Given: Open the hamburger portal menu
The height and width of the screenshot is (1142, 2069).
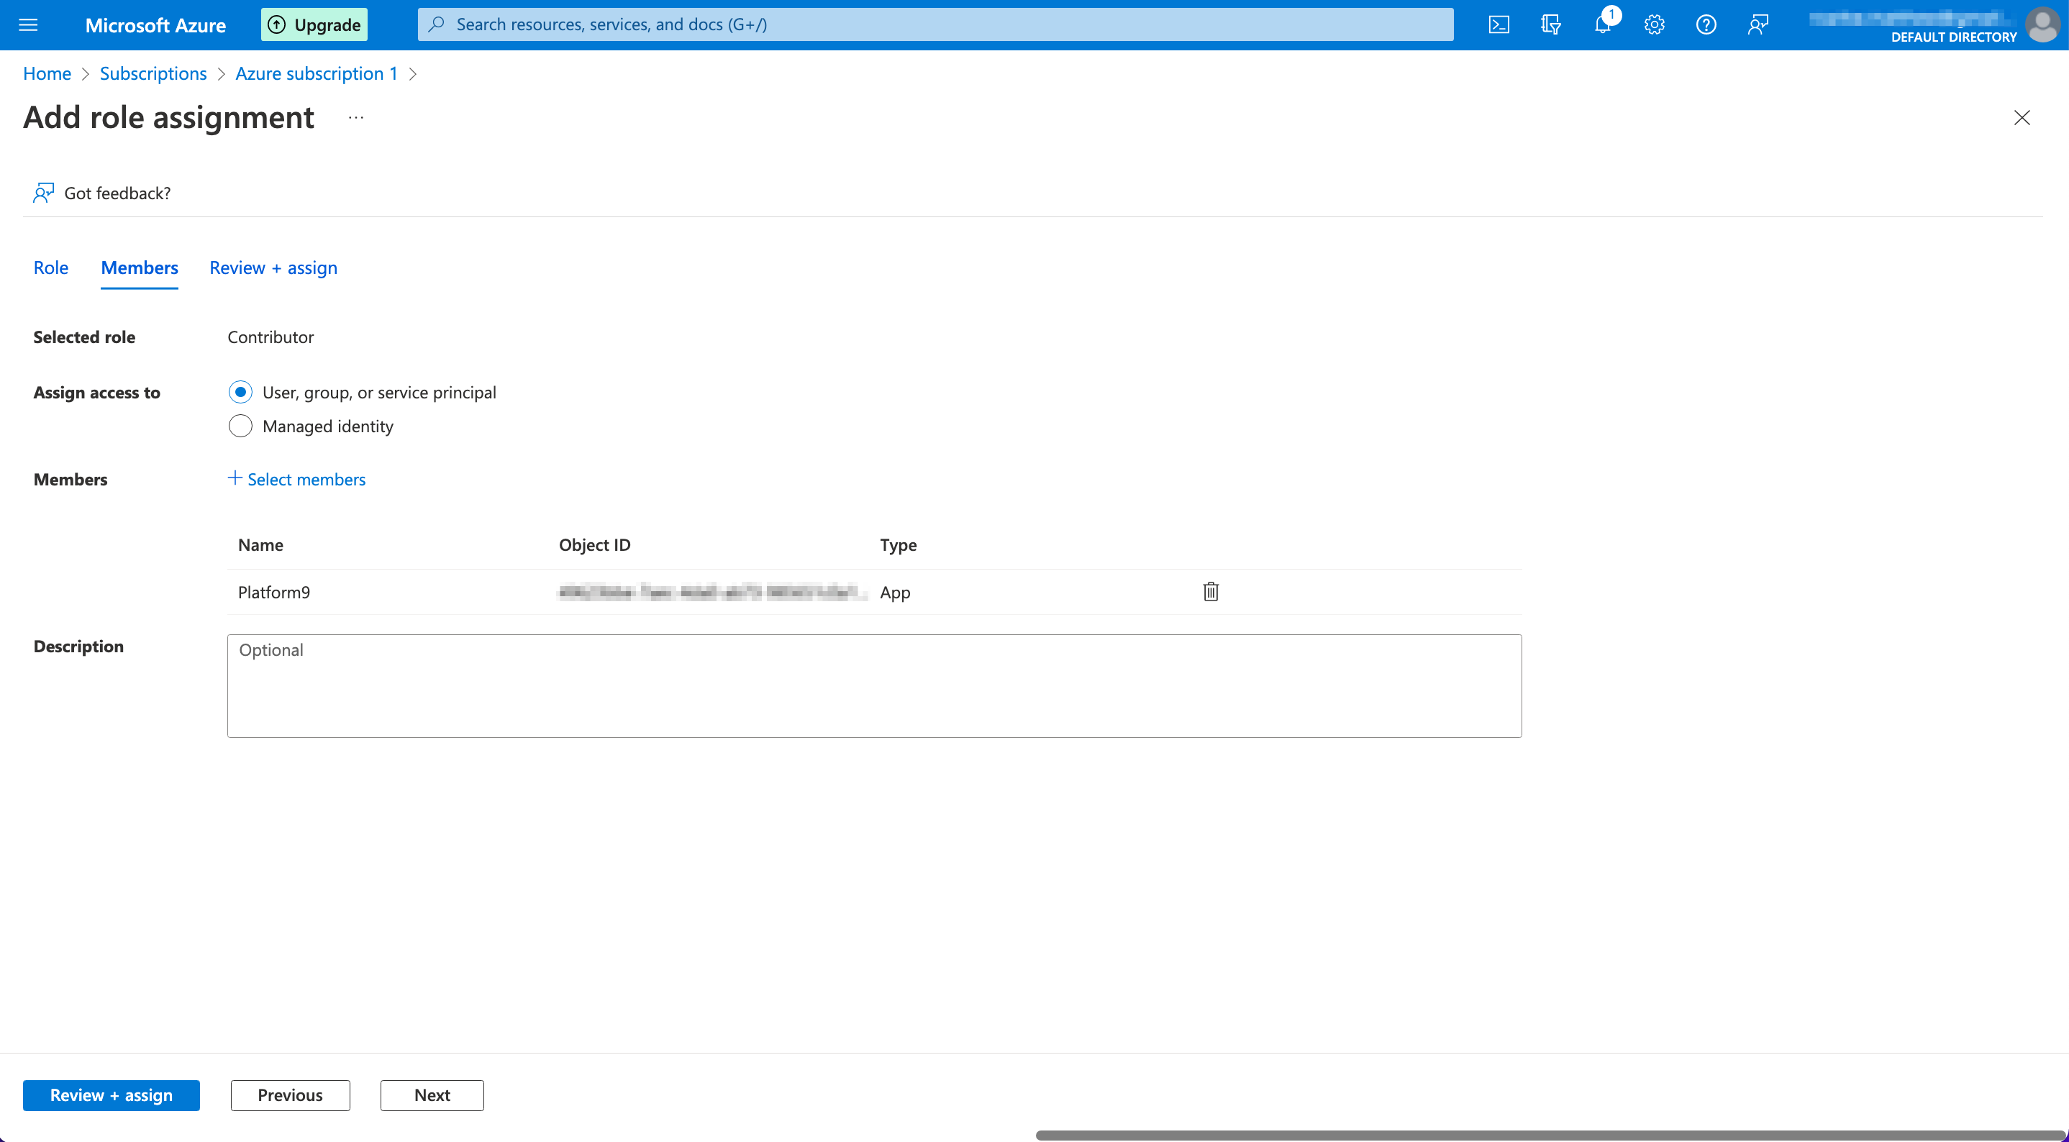Looking at the screenshot, I should (x=28, y=25).
